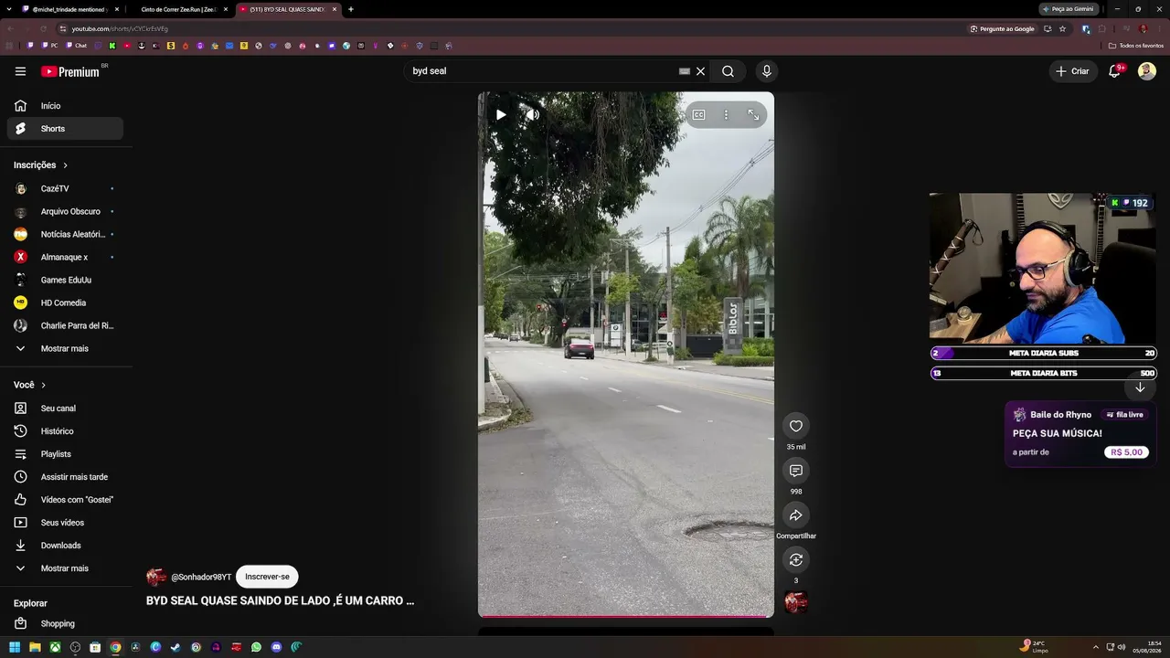Open the YouTube hamburger guide menu

point(20,71)
